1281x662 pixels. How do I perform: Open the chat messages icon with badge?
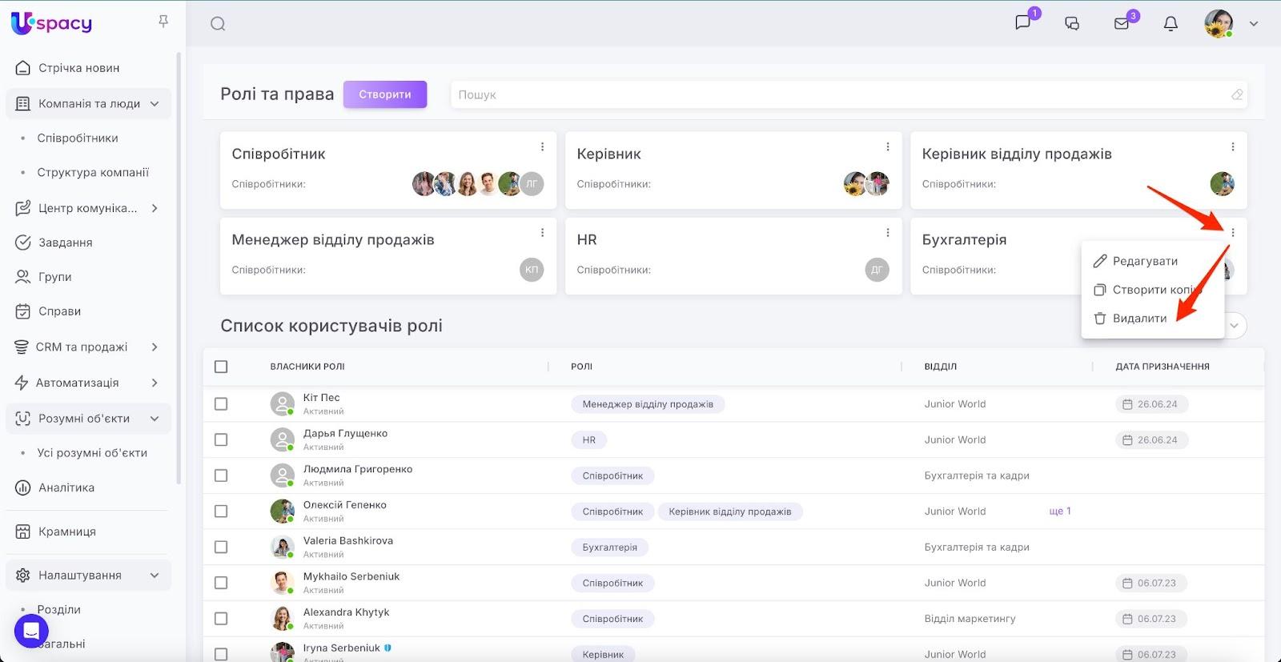coord(1023,22)
